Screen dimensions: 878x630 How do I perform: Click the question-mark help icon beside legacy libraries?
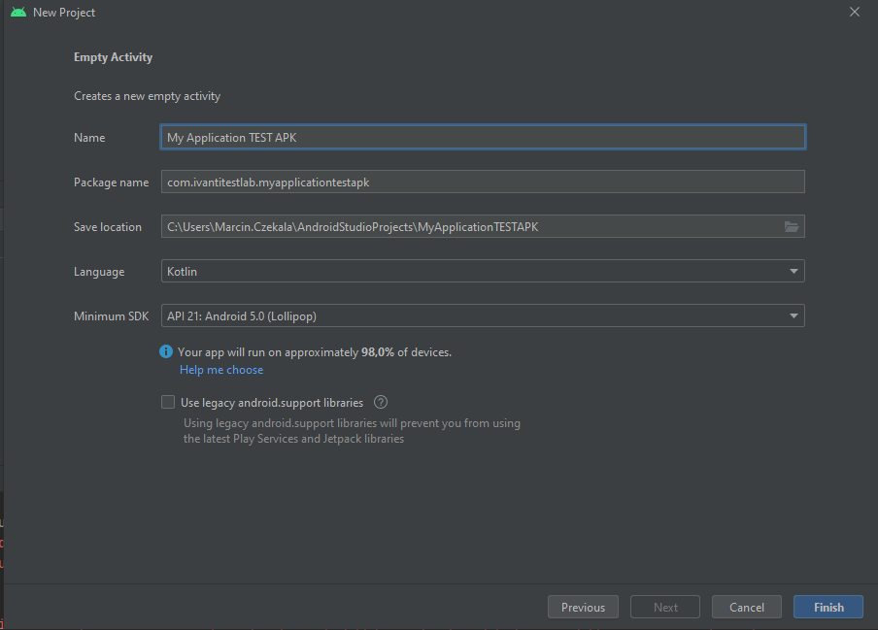point(380,401)
